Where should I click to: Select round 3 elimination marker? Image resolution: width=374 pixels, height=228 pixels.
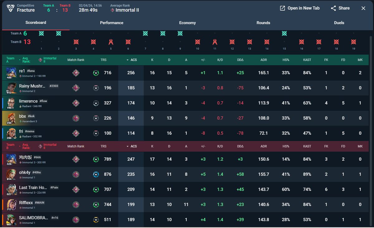(76, 42)
